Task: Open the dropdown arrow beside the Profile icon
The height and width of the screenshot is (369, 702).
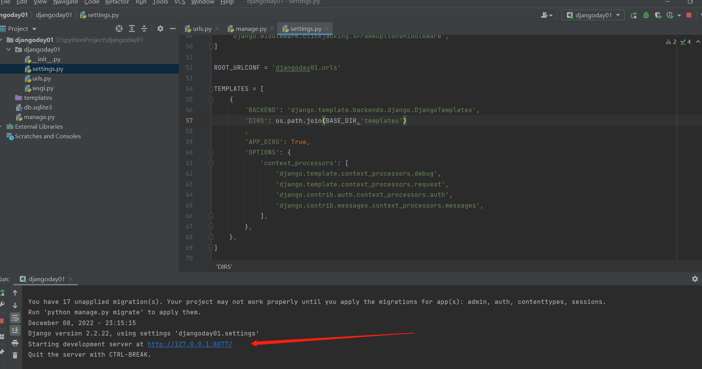Action: pyautogui.click(x=679, y=15)
